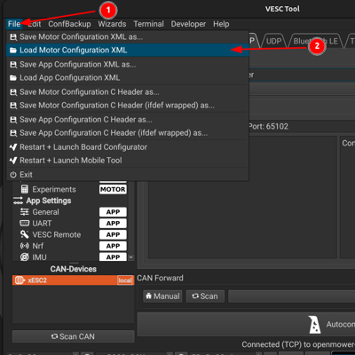Click the Autoconnect button
This screenshot has width=355, height=355.
coord(246,324)
